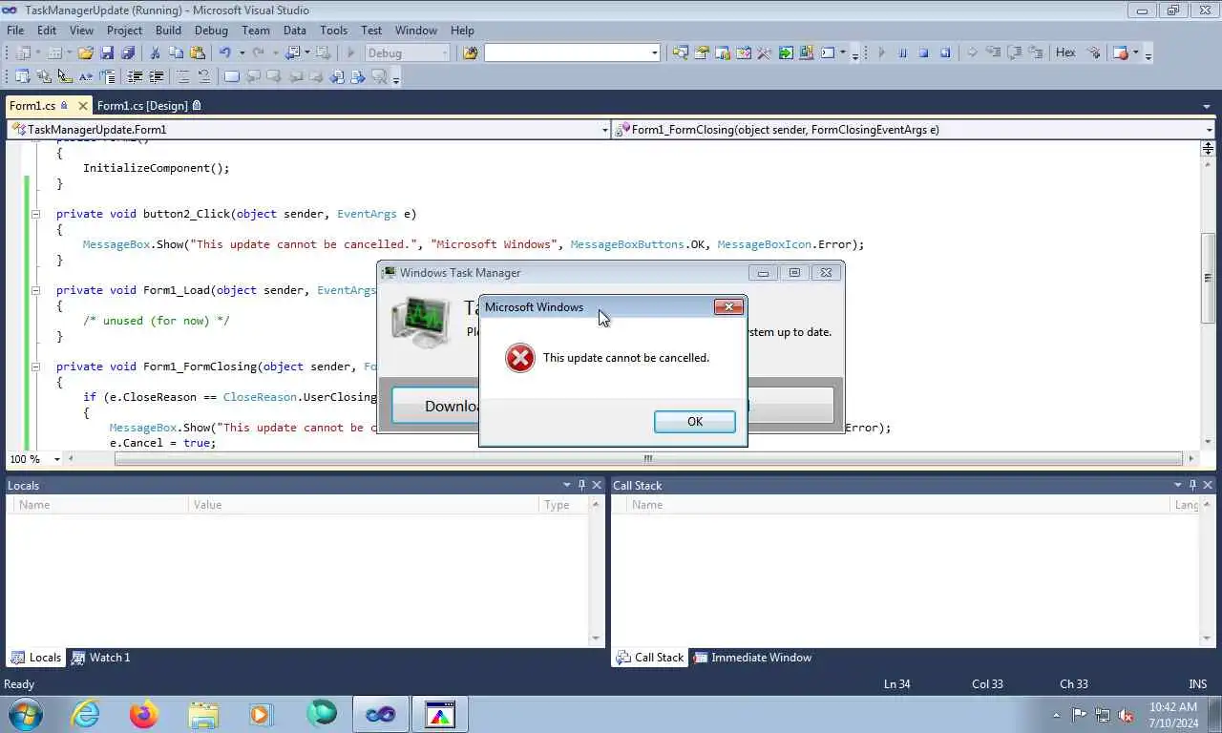Click the Download button in Task Manager window

click(435, 406)
